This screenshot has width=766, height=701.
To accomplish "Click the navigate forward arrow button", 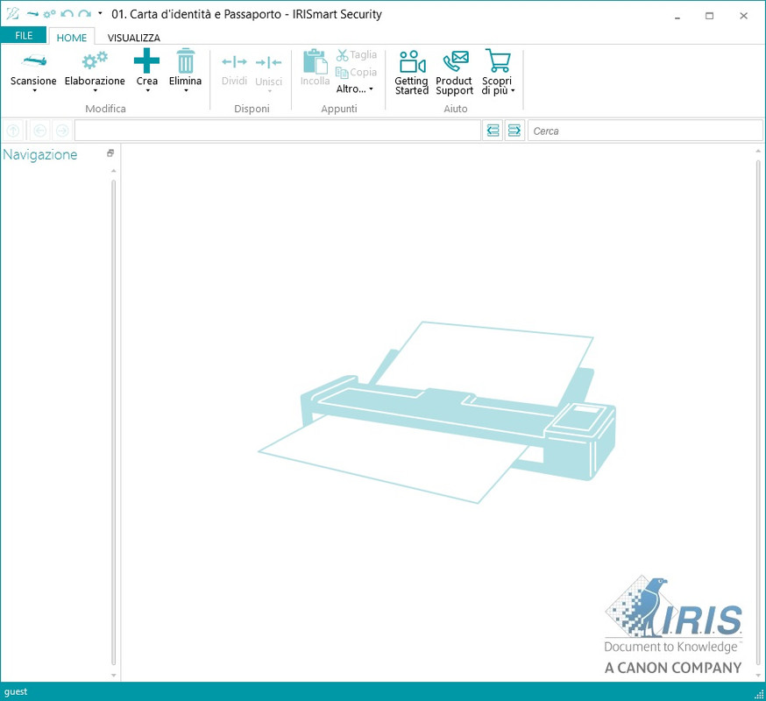I will (62, 131).
